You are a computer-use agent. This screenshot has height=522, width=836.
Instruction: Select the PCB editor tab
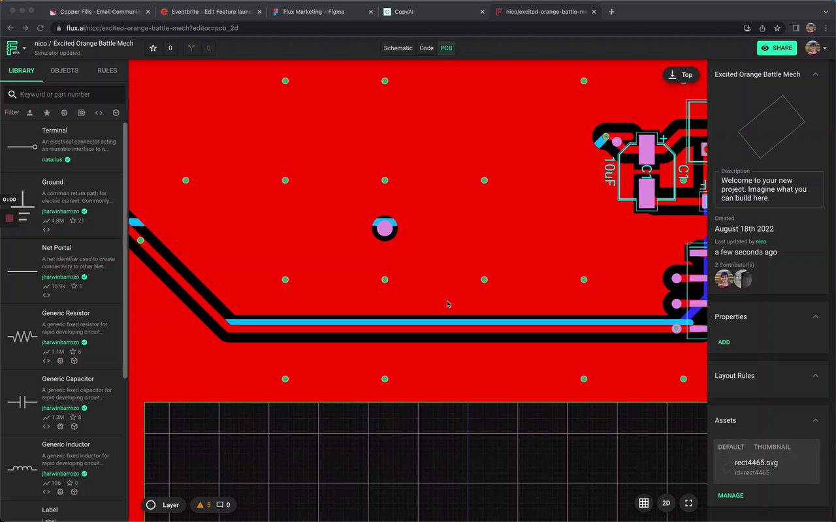(x=446, y=48)
